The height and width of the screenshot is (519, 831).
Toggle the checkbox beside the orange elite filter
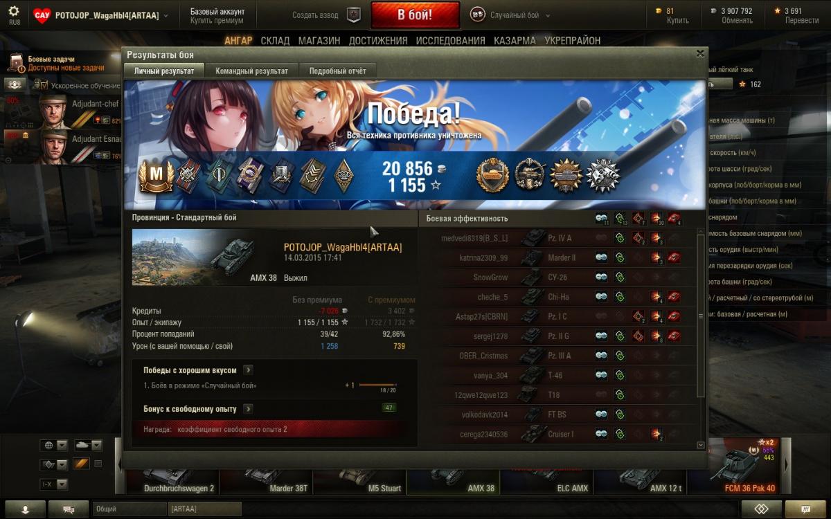[98, 464]
